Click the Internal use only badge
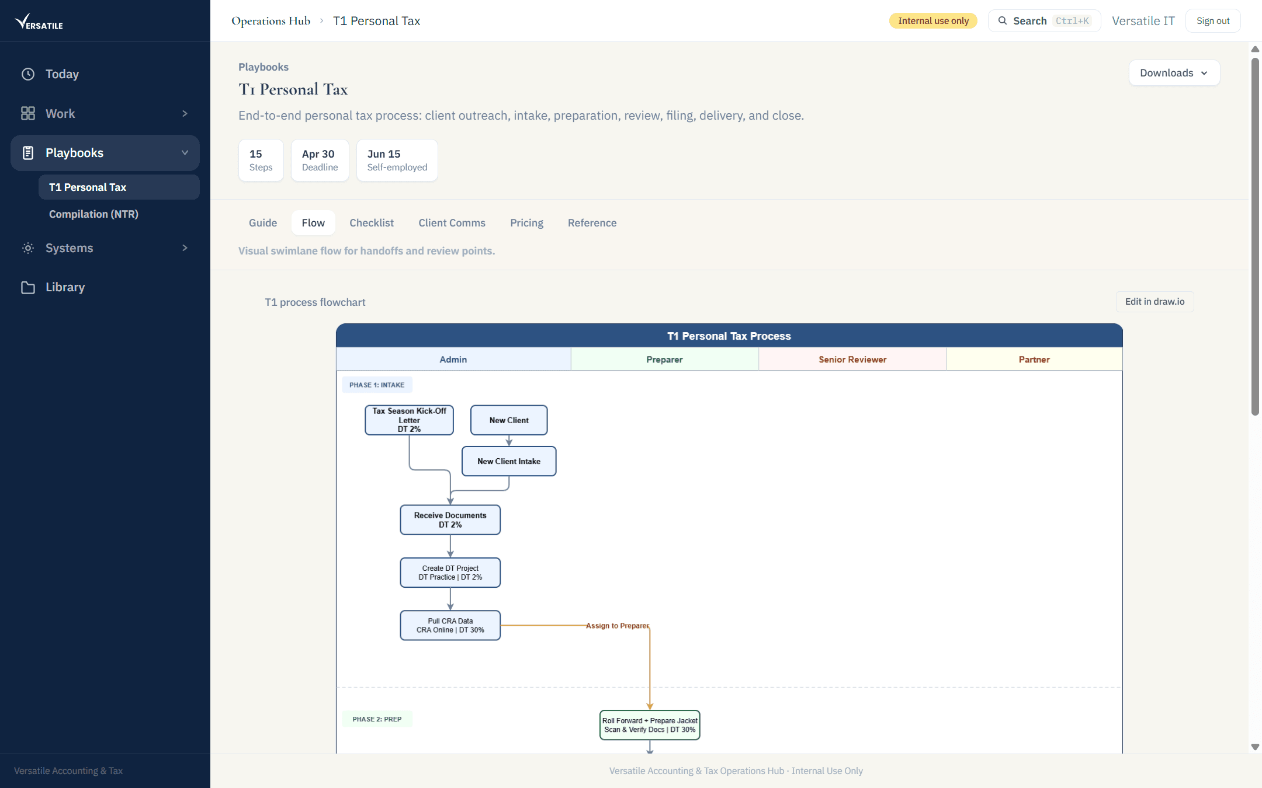 click(933, 21)
